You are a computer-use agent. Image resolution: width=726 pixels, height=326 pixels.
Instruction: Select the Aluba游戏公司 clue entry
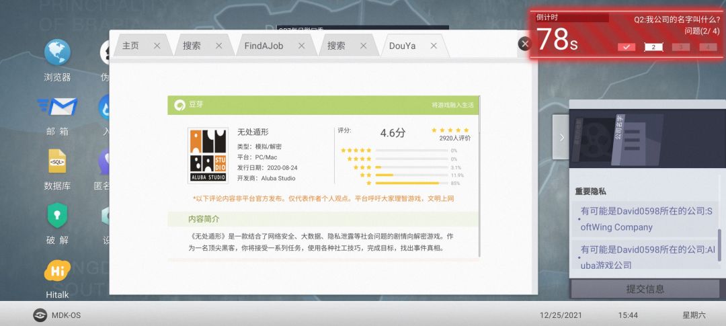coord(645,256)
